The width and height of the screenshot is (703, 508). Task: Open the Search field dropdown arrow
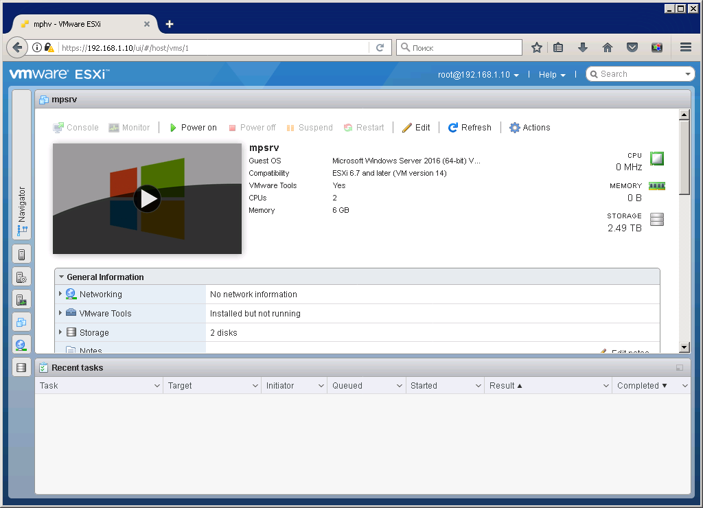(x=688, y=74)
